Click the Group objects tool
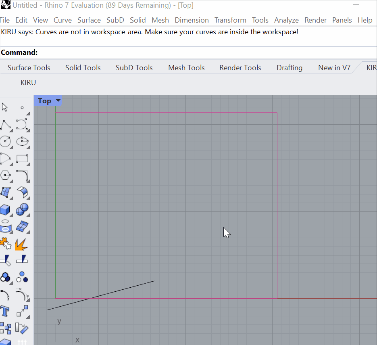The height and width of the screenshot is (345, 377). 5,278
